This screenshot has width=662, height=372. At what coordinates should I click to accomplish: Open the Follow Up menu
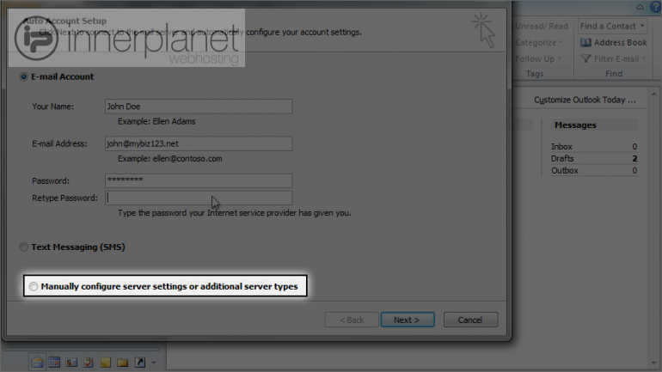tap(538, 59)
